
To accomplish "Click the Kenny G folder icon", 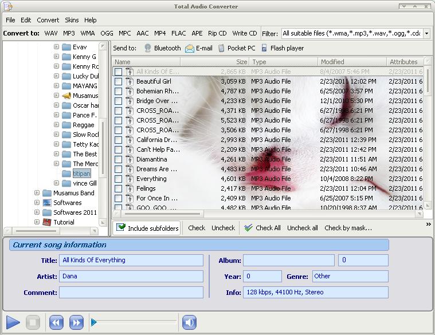I will pos(66,57).
